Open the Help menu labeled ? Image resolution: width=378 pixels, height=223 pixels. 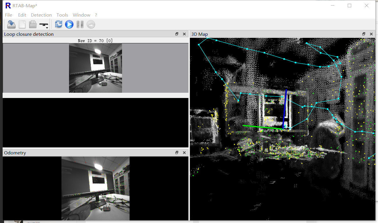(x=96, y=15)
